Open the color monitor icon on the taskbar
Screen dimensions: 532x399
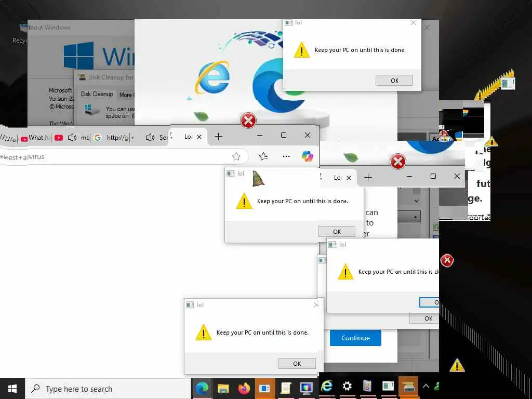[307, 388]
